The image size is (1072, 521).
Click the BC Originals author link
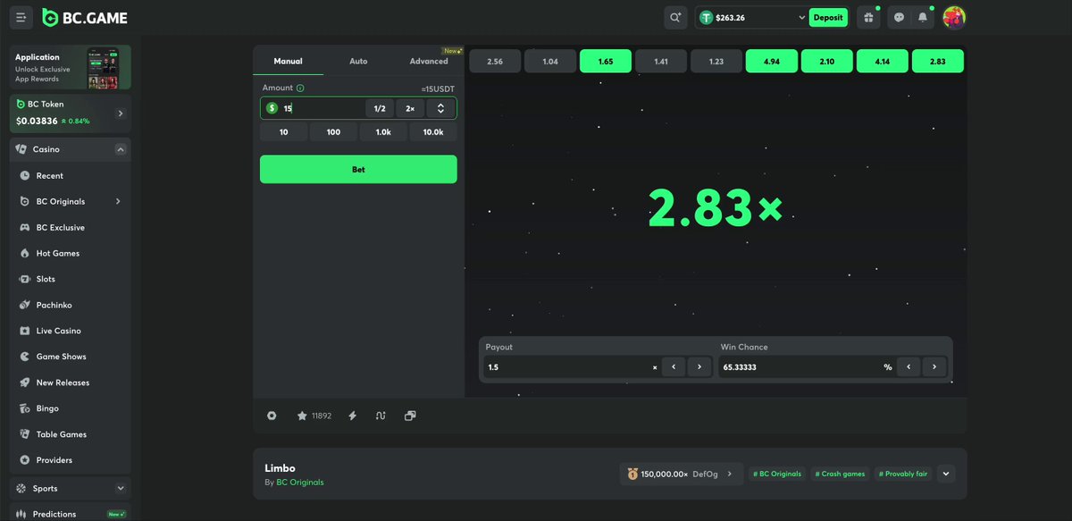[300, 483]
